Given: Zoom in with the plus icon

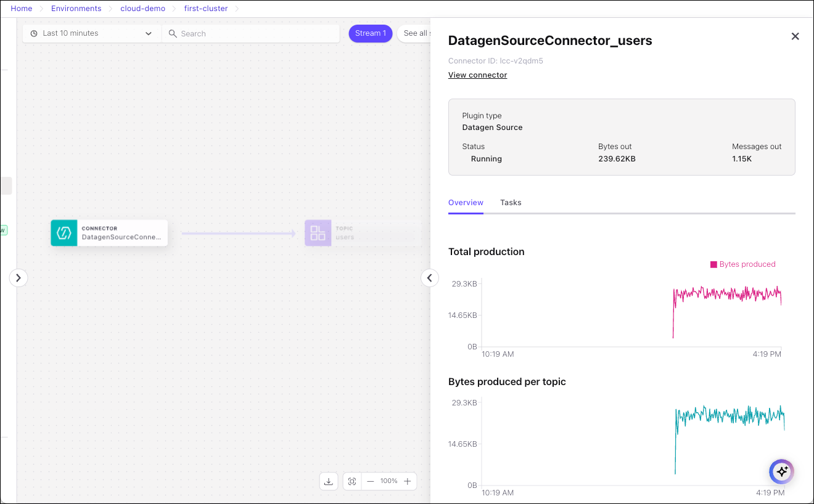Looking at the screenshot, I should (x=407, y=481).
